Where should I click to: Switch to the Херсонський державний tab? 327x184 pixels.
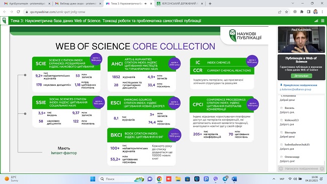pos(180,4)
